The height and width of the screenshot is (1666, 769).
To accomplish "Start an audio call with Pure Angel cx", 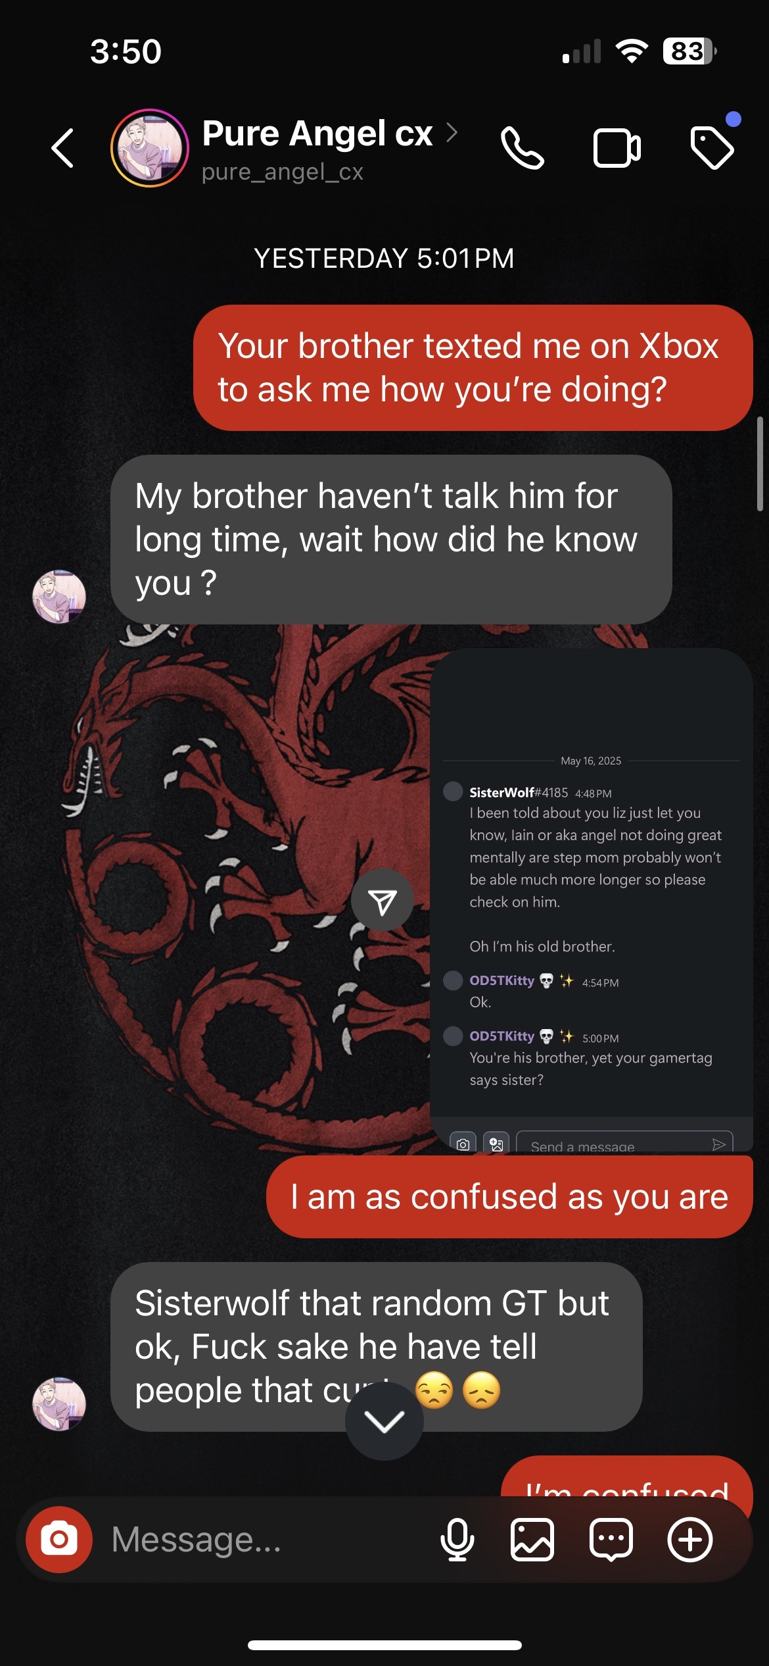I will 522,148.
